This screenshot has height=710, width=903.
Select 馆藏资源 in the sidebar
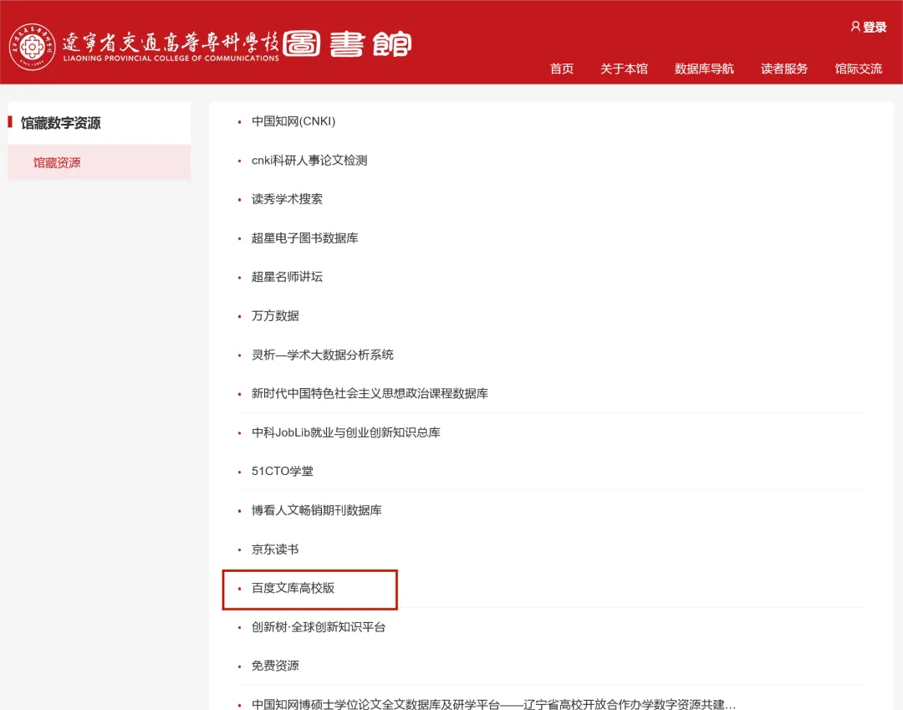[x=99, y=162]
